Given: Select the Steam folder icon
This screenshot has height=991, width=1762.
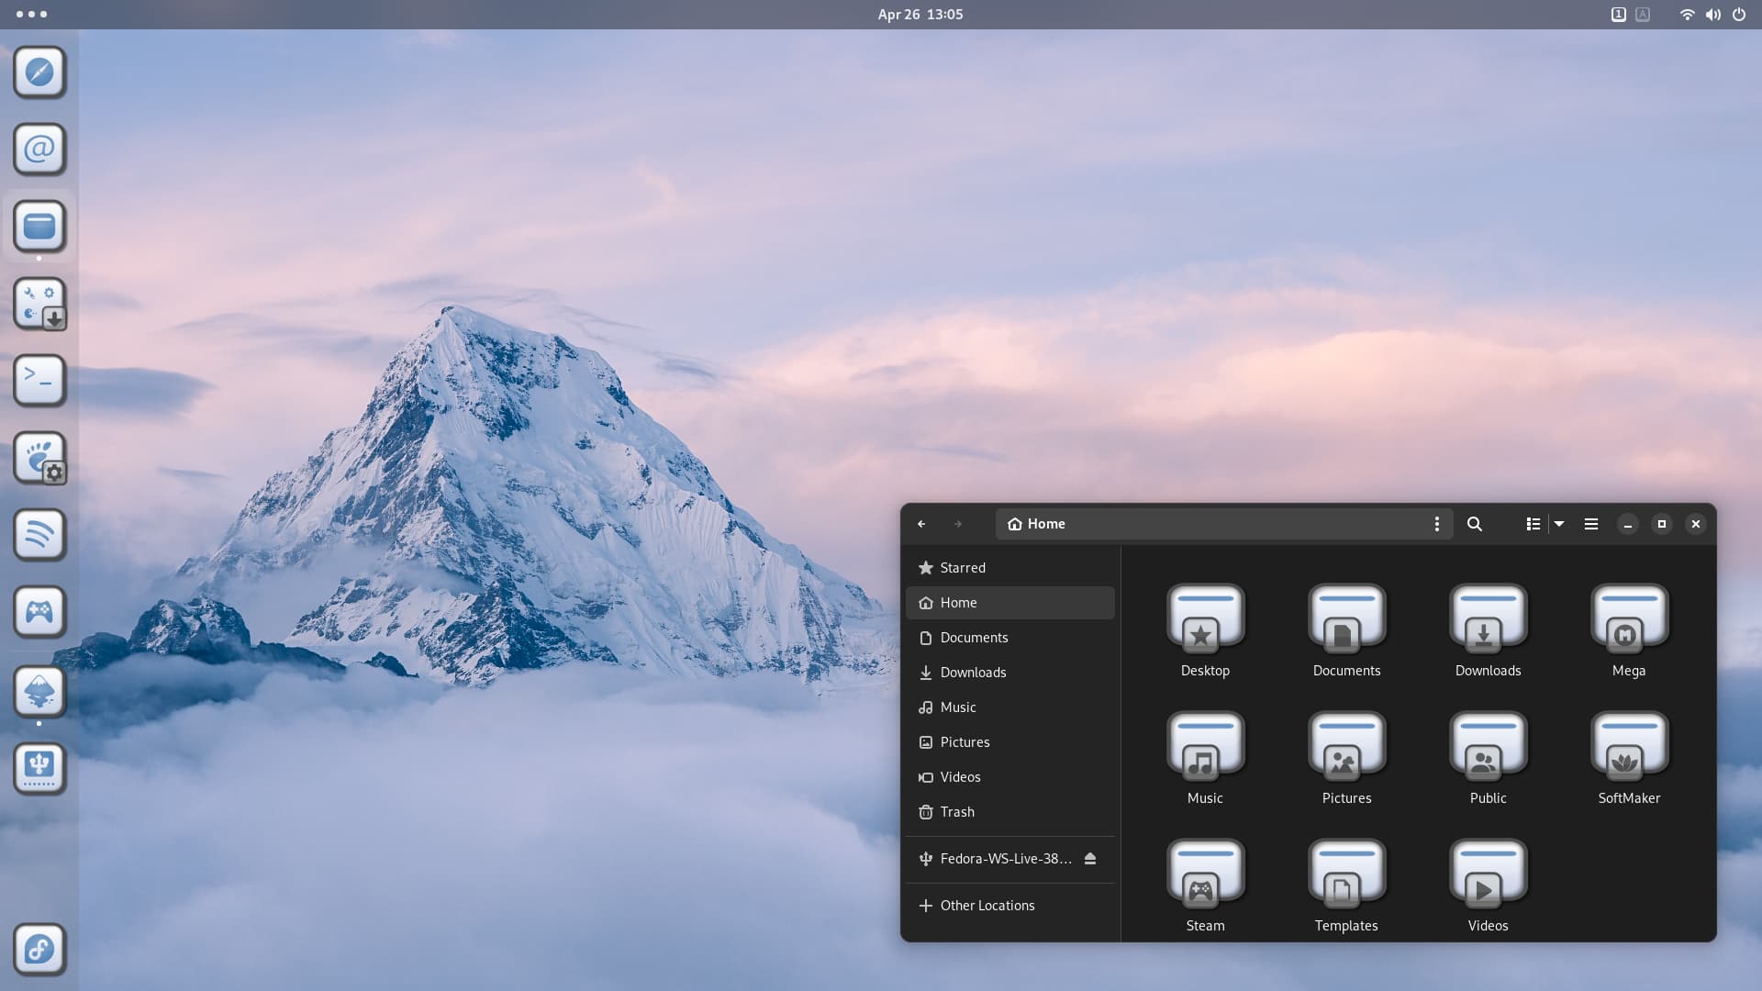Looking at the screenshot, I should click(x=1204, y=873).
